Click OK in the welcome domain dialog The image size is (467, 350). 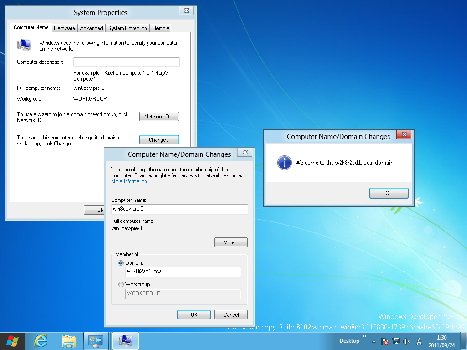click(x=389, y=193)
